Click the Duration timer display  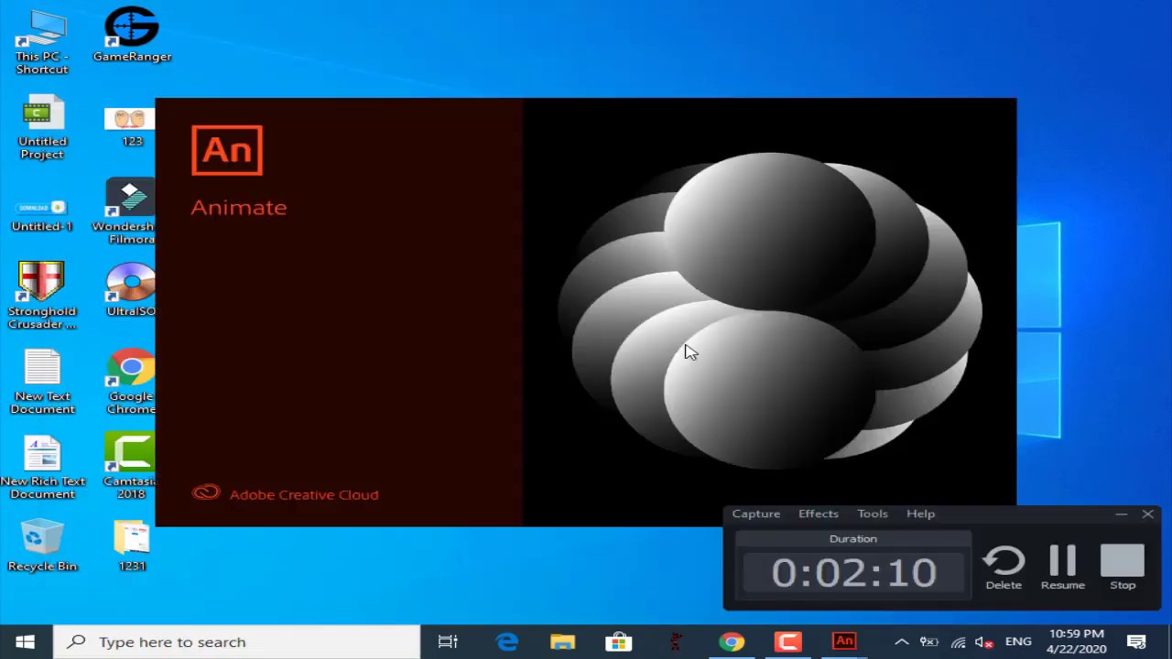pos(853,573)
